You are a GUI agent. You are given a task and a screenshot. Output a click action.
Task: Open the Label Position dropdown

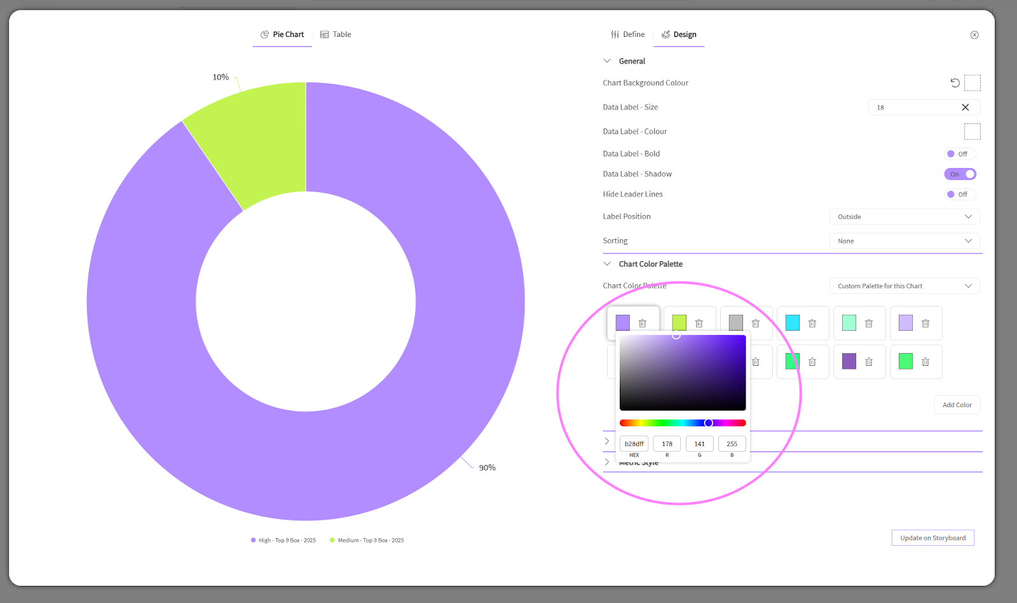click(904, 217)
